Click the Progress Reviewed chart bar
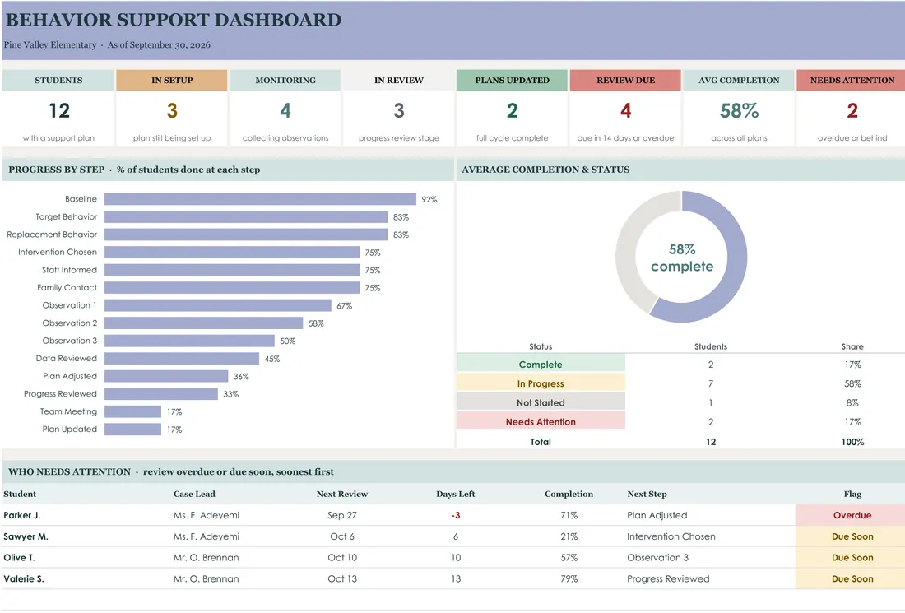Image resolution: width=905 pixels, height=613 pixels. (x=161, y=394)
